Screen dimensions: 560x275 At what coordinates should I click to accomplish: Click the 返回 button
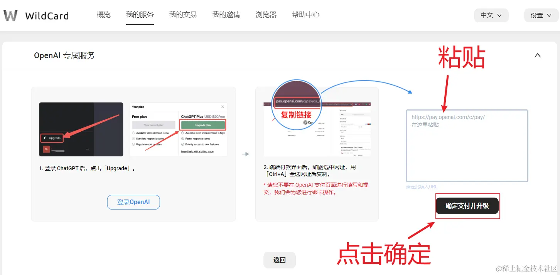click(x=279, y=260)
